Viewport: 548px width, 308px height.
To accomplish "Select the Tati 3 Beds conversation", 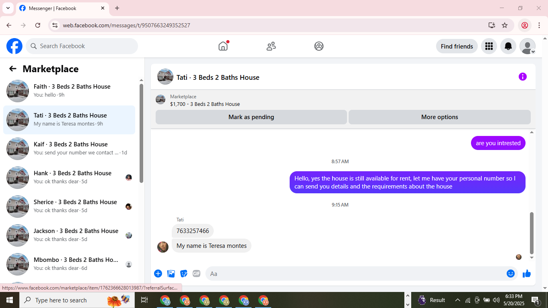I will pos(69,120).
